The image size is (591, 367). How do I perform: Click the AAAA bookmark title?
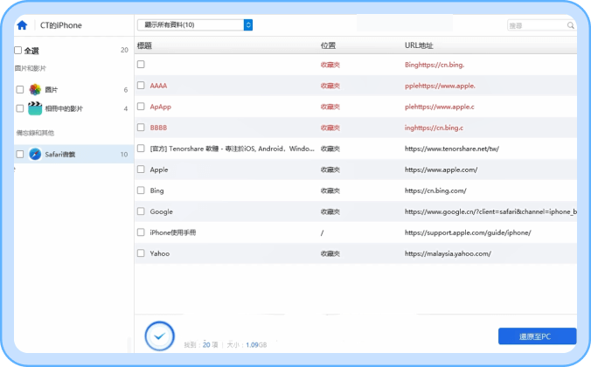pyautogui.click(x=158, y=86)
